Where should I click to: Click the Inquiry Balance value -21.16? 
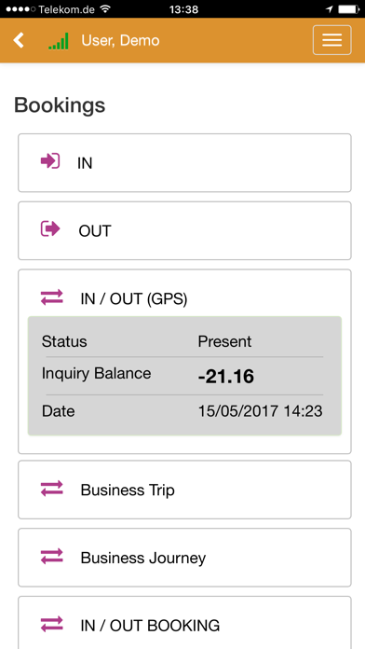coord(225,376)
